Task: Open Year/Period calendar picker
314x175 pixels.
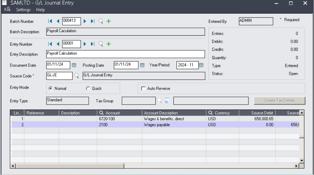Action: (201, 65)
